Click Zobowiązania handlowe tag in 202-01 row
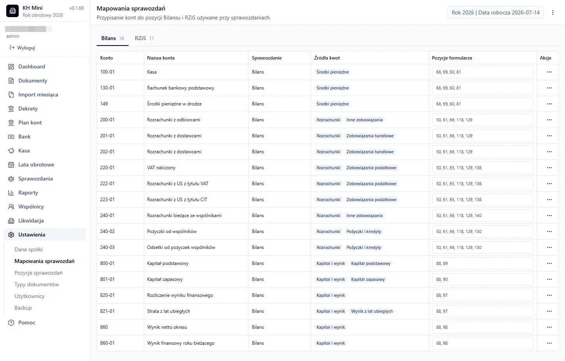This screenshot has height=361, width=565. pyautogui.click(x=370, y=152)
